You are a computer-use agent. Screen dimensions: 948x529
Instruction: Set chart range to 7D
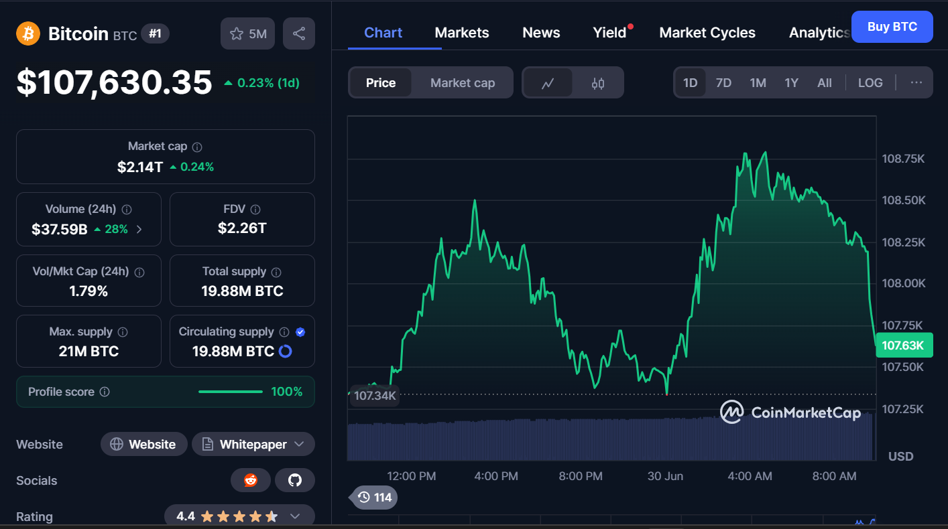tap(723, 83)
